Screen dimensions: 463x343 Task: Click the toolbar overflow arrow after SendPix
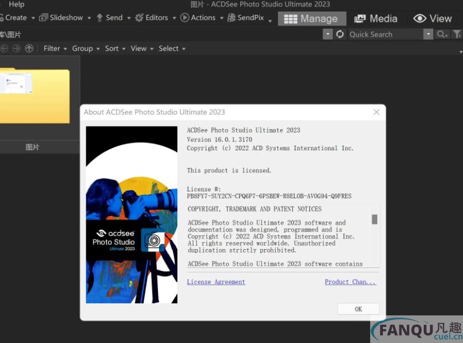[270, 21]
